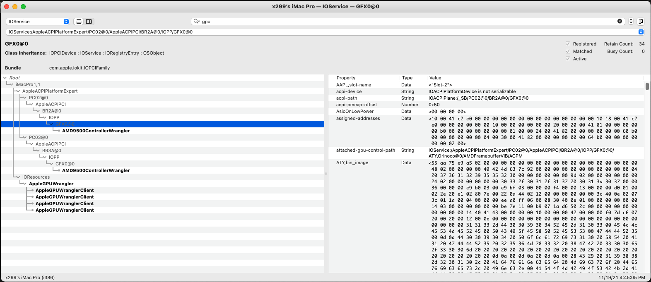Select the AAPL,slot-name property row

(x=487, y=85)
